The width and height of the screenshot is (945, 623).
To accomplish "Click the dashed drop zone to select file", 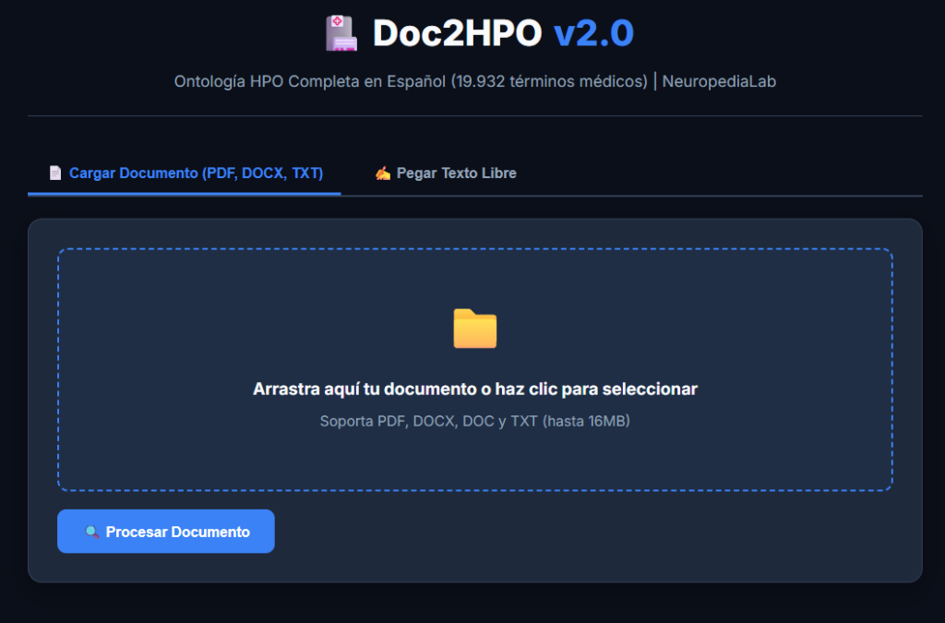I will 475,369.
